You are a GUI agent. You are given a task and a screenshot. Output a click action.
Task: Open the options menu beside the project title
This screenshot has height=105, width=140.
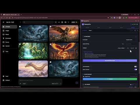pos(21,22)
